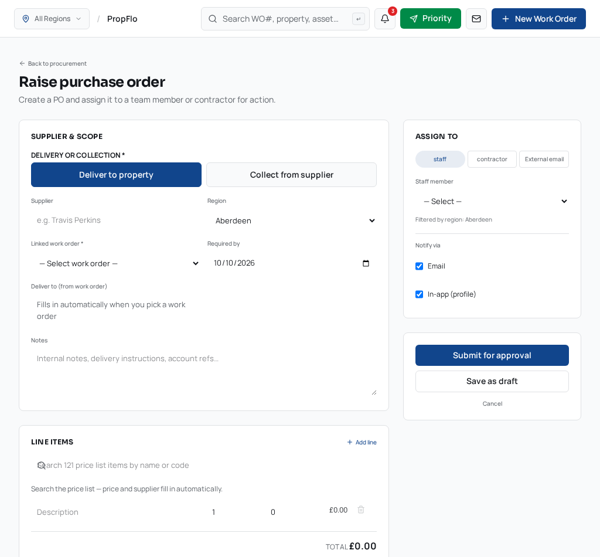The image size is (600, 557).
Task: Select Deliver to property option
Action: pos(117,175)
